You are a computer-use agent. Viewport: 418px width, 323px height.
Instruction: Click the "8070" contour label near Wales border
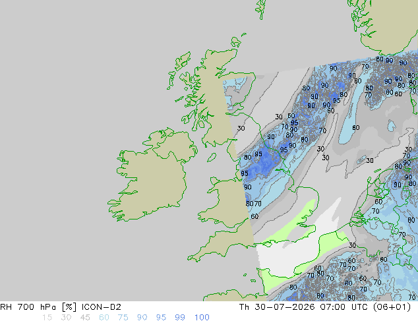(x=254, y=204)
